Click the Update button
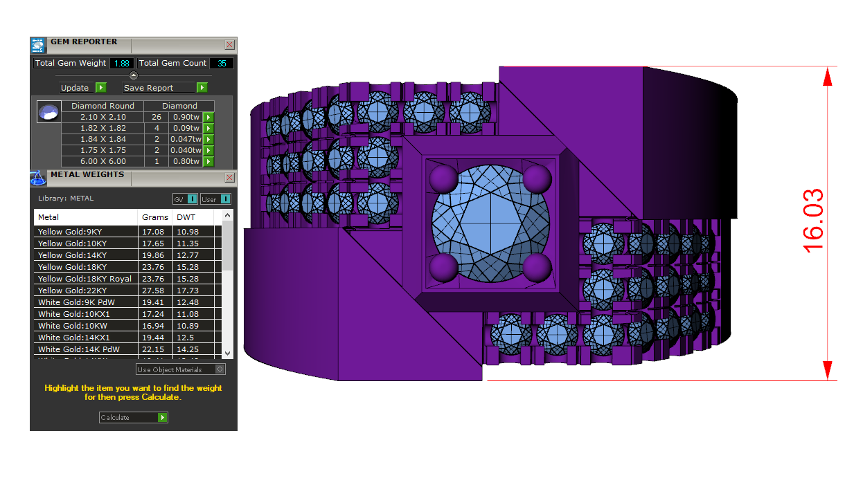 (x=75, y=88)
